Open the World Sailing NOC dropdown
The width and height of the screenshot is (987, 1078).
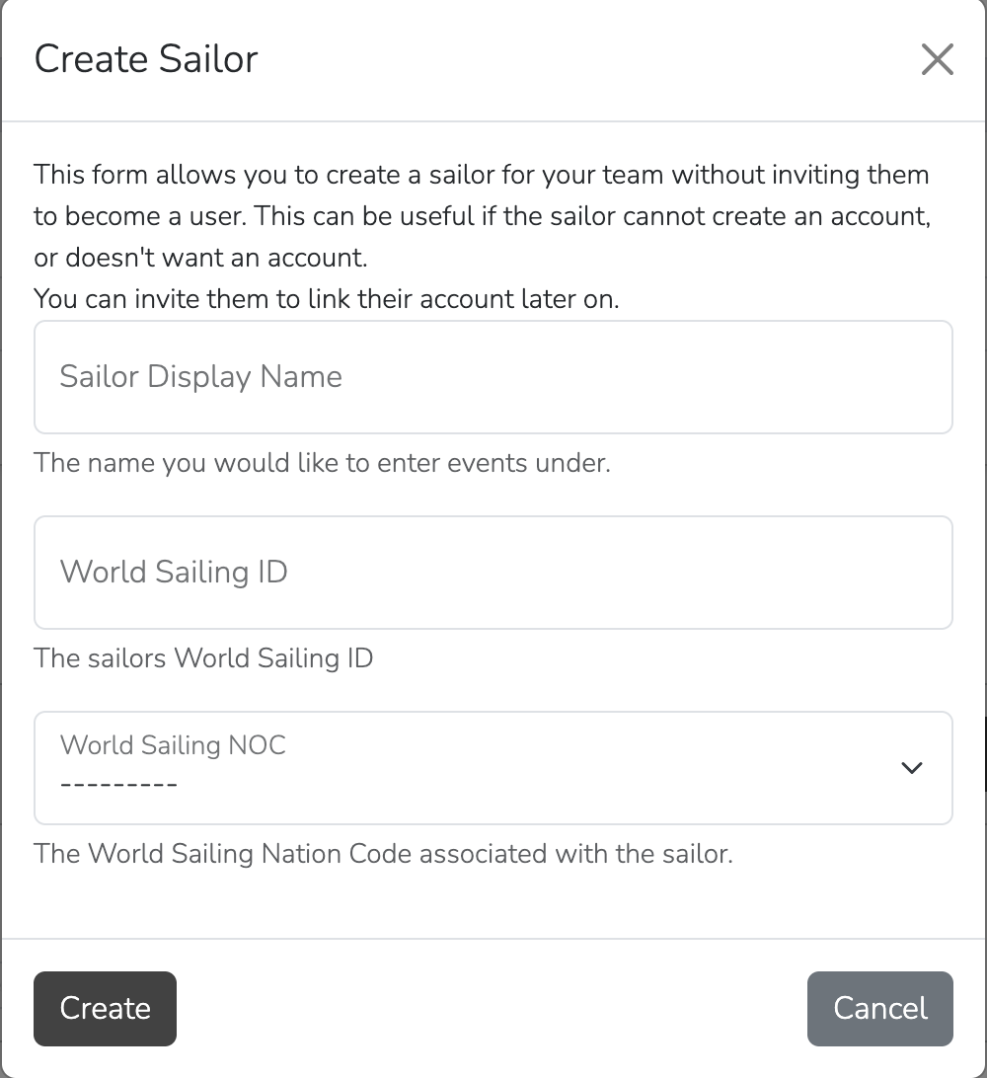[x=493, y=768]
